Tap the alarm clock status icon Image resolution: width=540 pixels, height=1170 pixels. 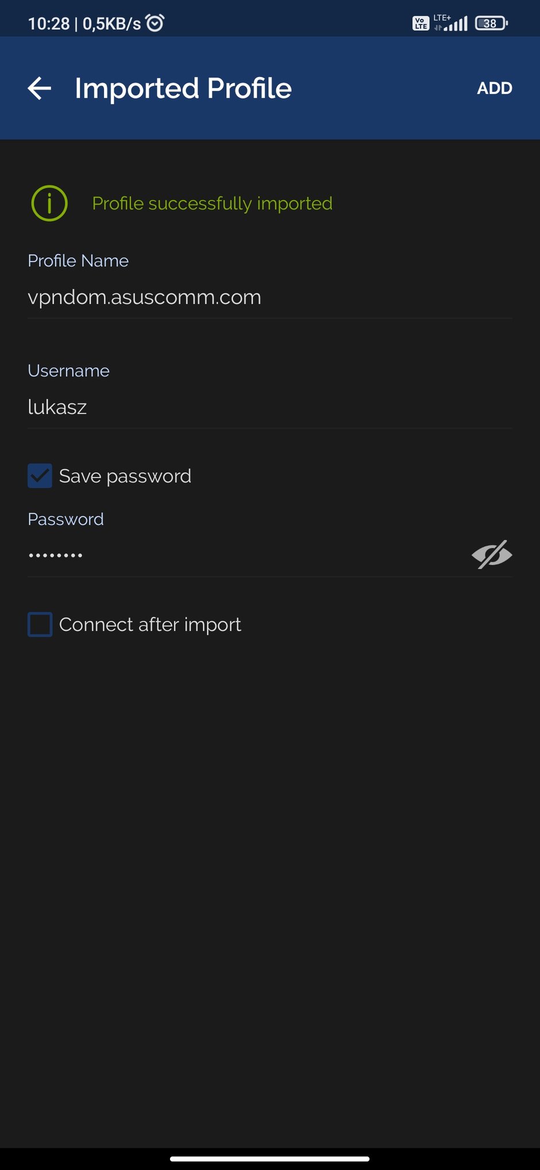(x=155, y=23)
